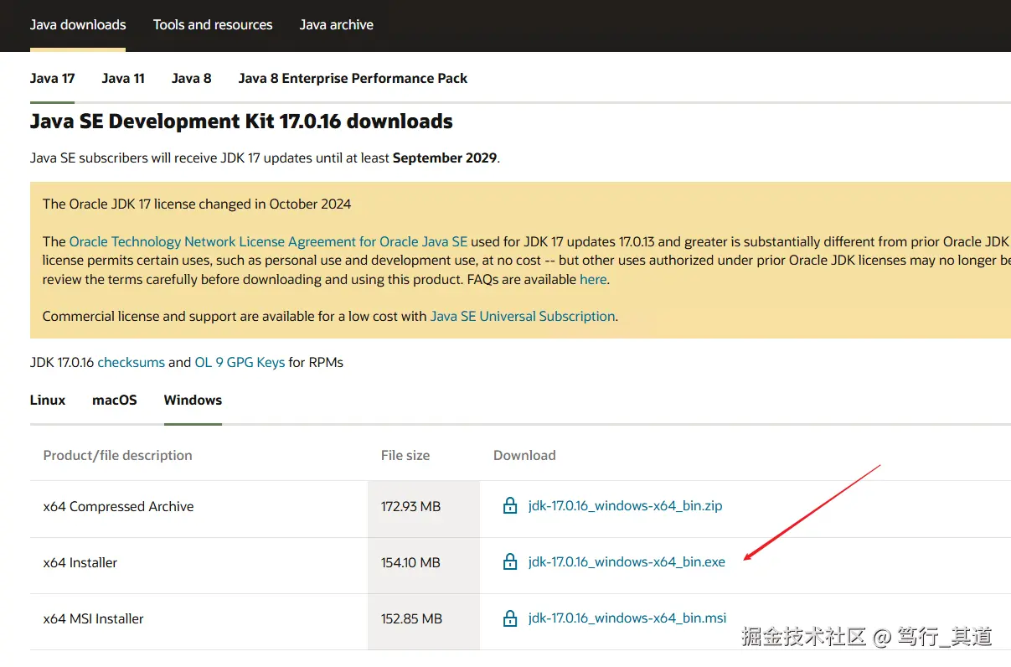Click lock icon beside the bin.zip download
Image resolution: width=1011 pixels, height=667 pixels.
coord(510,506)
